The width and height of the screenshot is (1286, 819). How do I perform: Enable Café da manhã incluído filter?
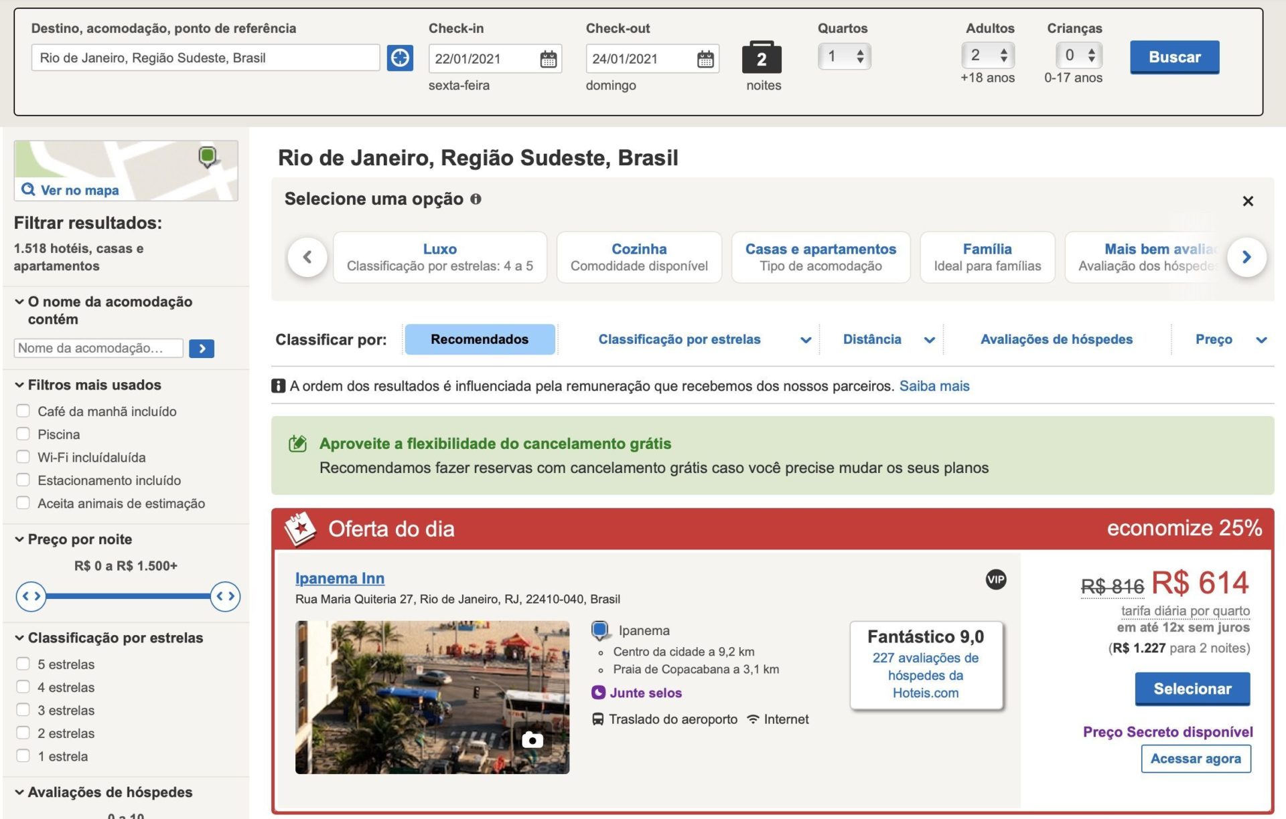pos(23,411)
